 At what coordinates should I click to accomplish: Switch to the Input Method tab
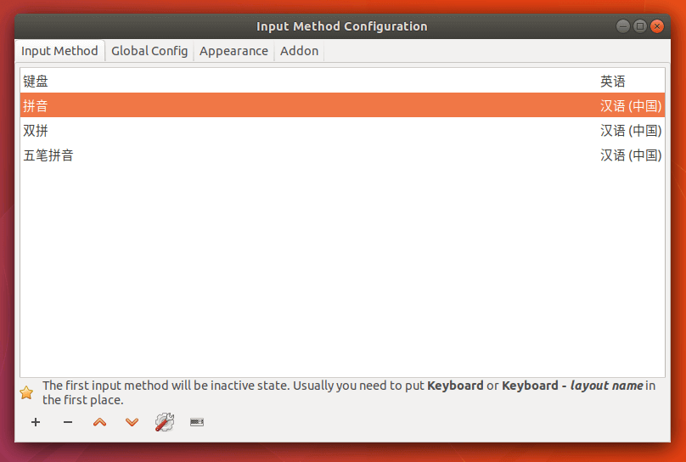pos(59,51)
